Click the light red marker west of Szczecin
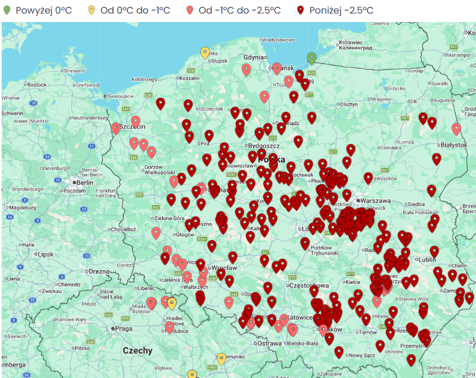The image size is (476, 378). pos(116,128)
